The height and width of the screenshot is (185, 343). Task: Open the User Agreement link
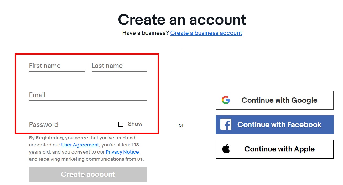click(x=80, y=145)
